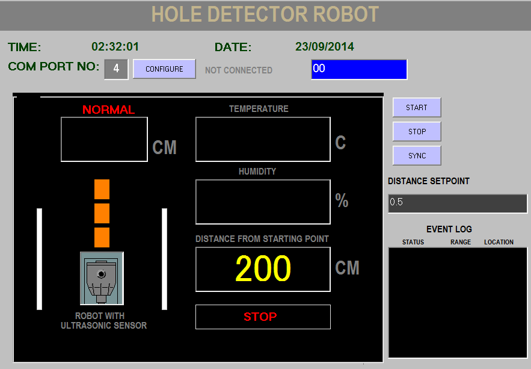
Task: Click the left white track boundary marker
Action: click(x=39, y=259)
